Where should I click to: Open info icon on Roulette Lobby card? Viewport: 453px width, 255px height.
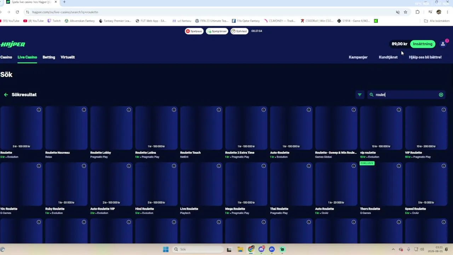(x=129, y=110)
